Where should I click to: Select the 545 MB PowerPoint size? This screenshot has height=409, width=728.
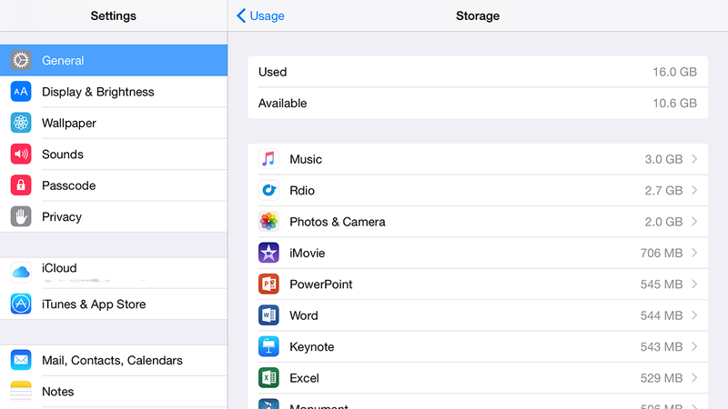tap(662, 284)
